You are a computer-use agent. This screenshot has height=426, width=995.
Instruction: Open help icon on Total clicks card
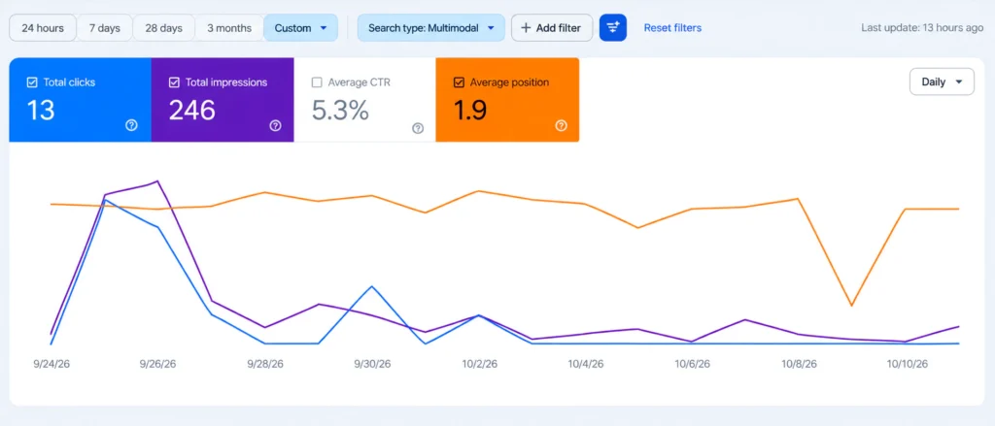132,125
